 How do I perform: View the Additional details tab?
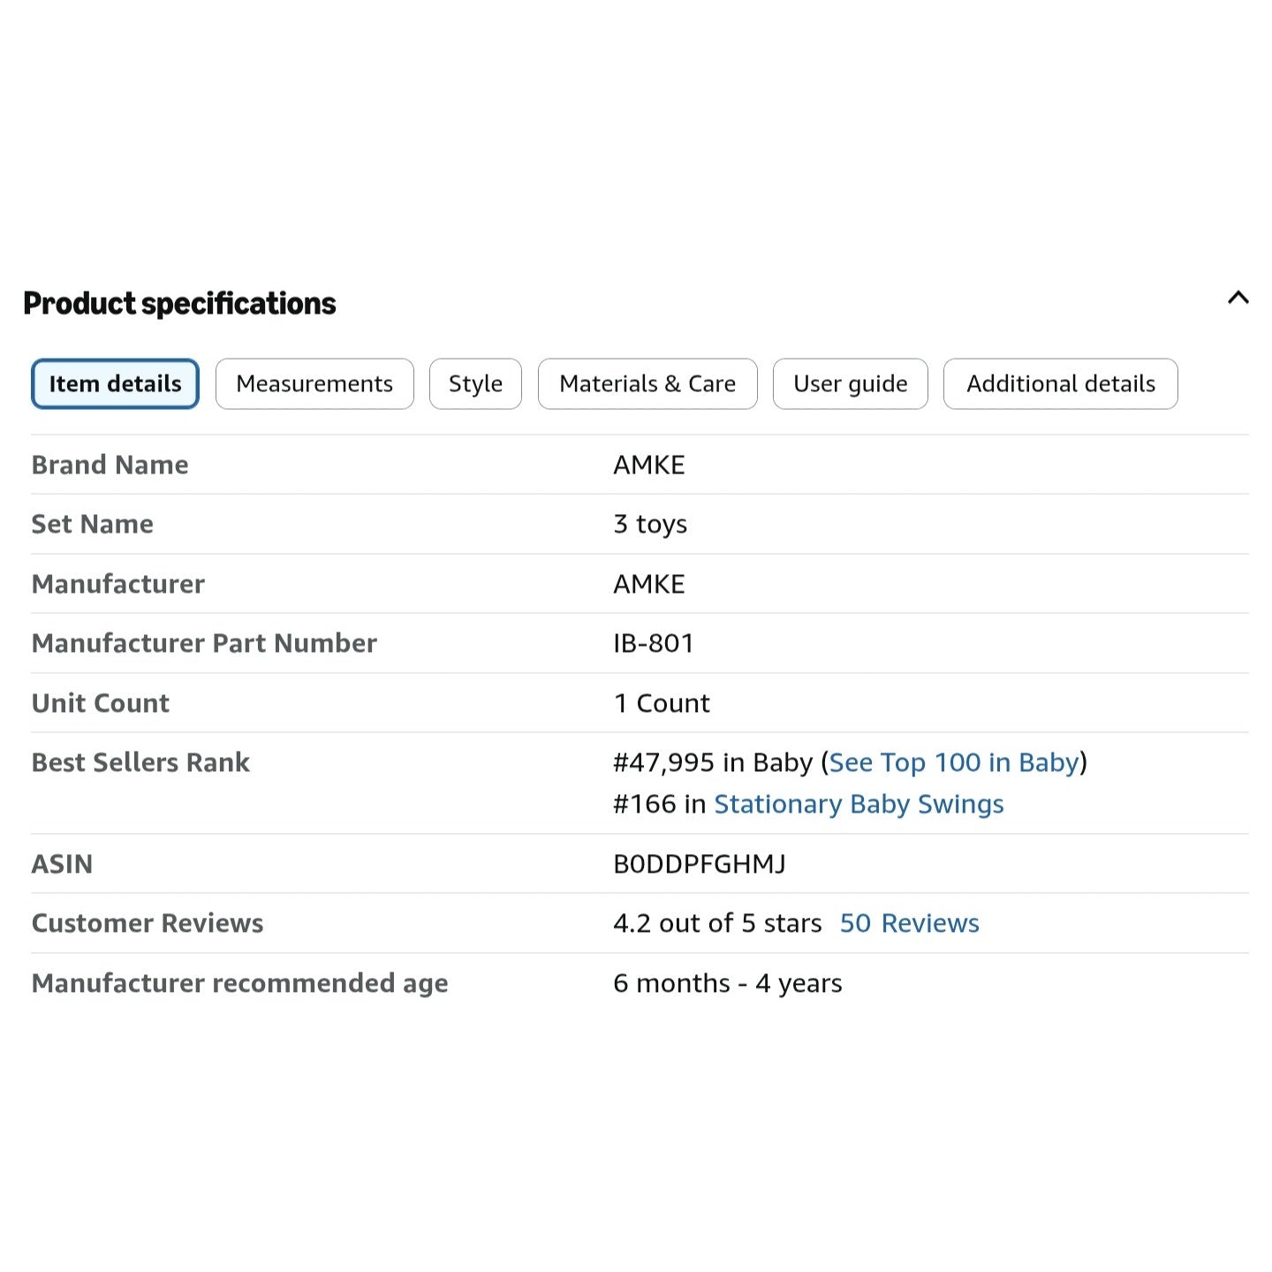click(x=1060, y=383)
